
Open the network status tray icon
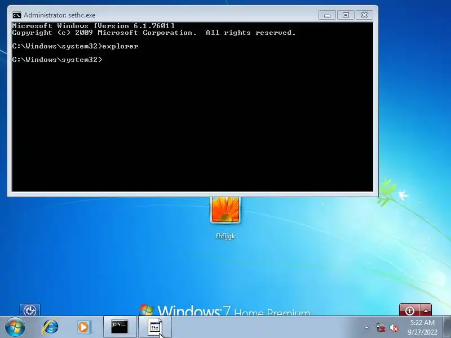pos(380,327)
